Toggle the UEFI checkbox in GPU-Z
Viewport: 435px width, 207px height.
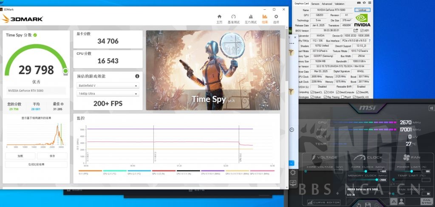click(x=362, y=31)
